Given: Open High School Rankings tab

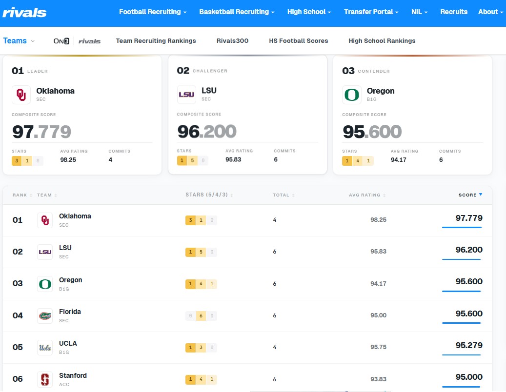Looking at the screenshot, I should point(382,41).
